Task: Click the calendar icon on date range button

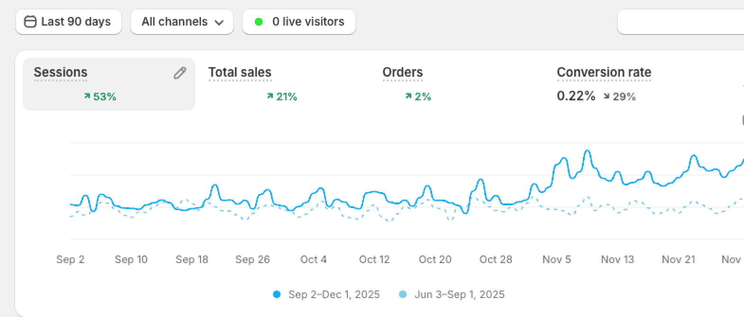Action: [30, 22]
